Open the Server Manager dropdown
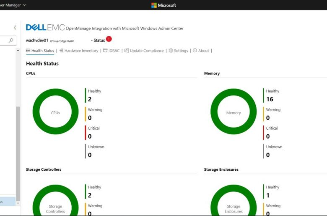 (x=13, y=5)
